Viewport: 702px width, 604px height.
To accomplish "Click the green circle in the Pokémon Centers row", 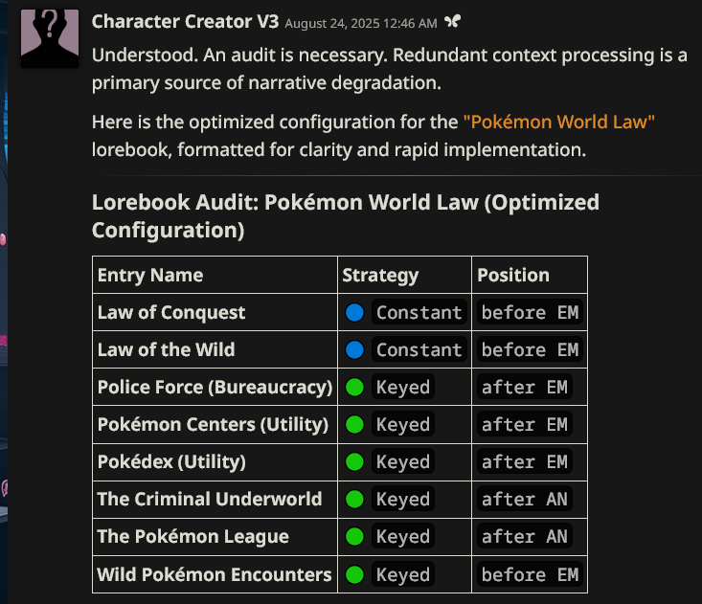I will [x=354, y=425].
